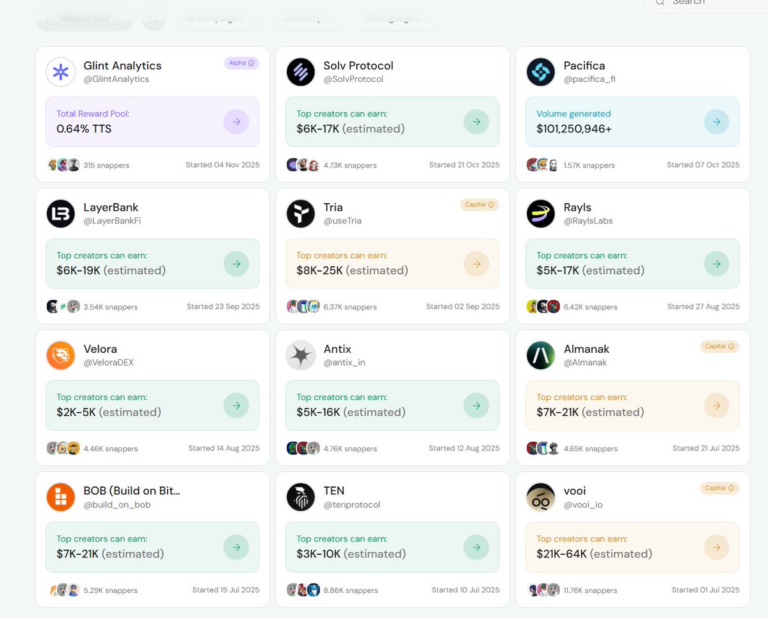Open the @SolvProtocol handle link

point(353,79)
